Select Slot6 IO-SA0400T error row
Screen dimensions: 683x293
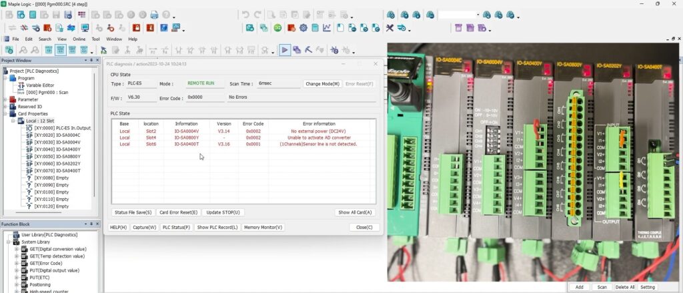point(243,144)
